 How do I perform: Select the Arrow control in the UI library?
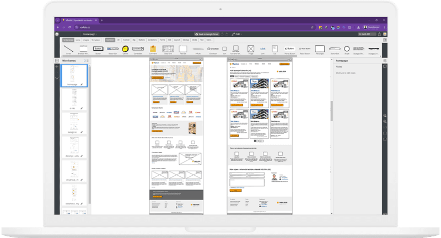click(x=68, y=50)
